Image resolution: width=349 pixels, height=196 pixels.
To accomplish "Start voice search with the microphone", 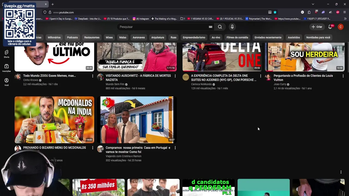I will 232,27.
